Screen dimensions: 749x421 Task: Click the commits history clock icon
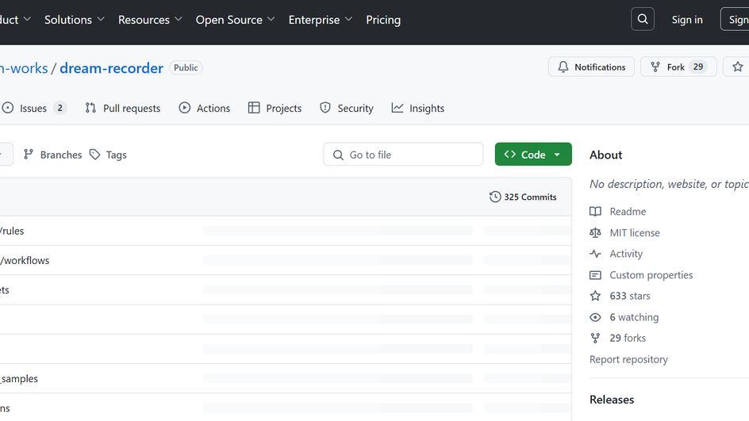(495, 197)
